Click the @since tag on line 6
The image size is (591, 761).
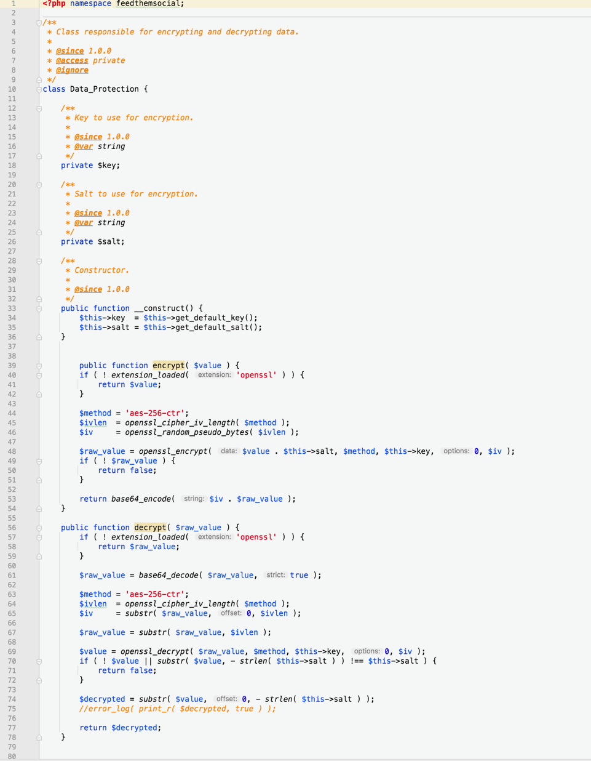69,51
